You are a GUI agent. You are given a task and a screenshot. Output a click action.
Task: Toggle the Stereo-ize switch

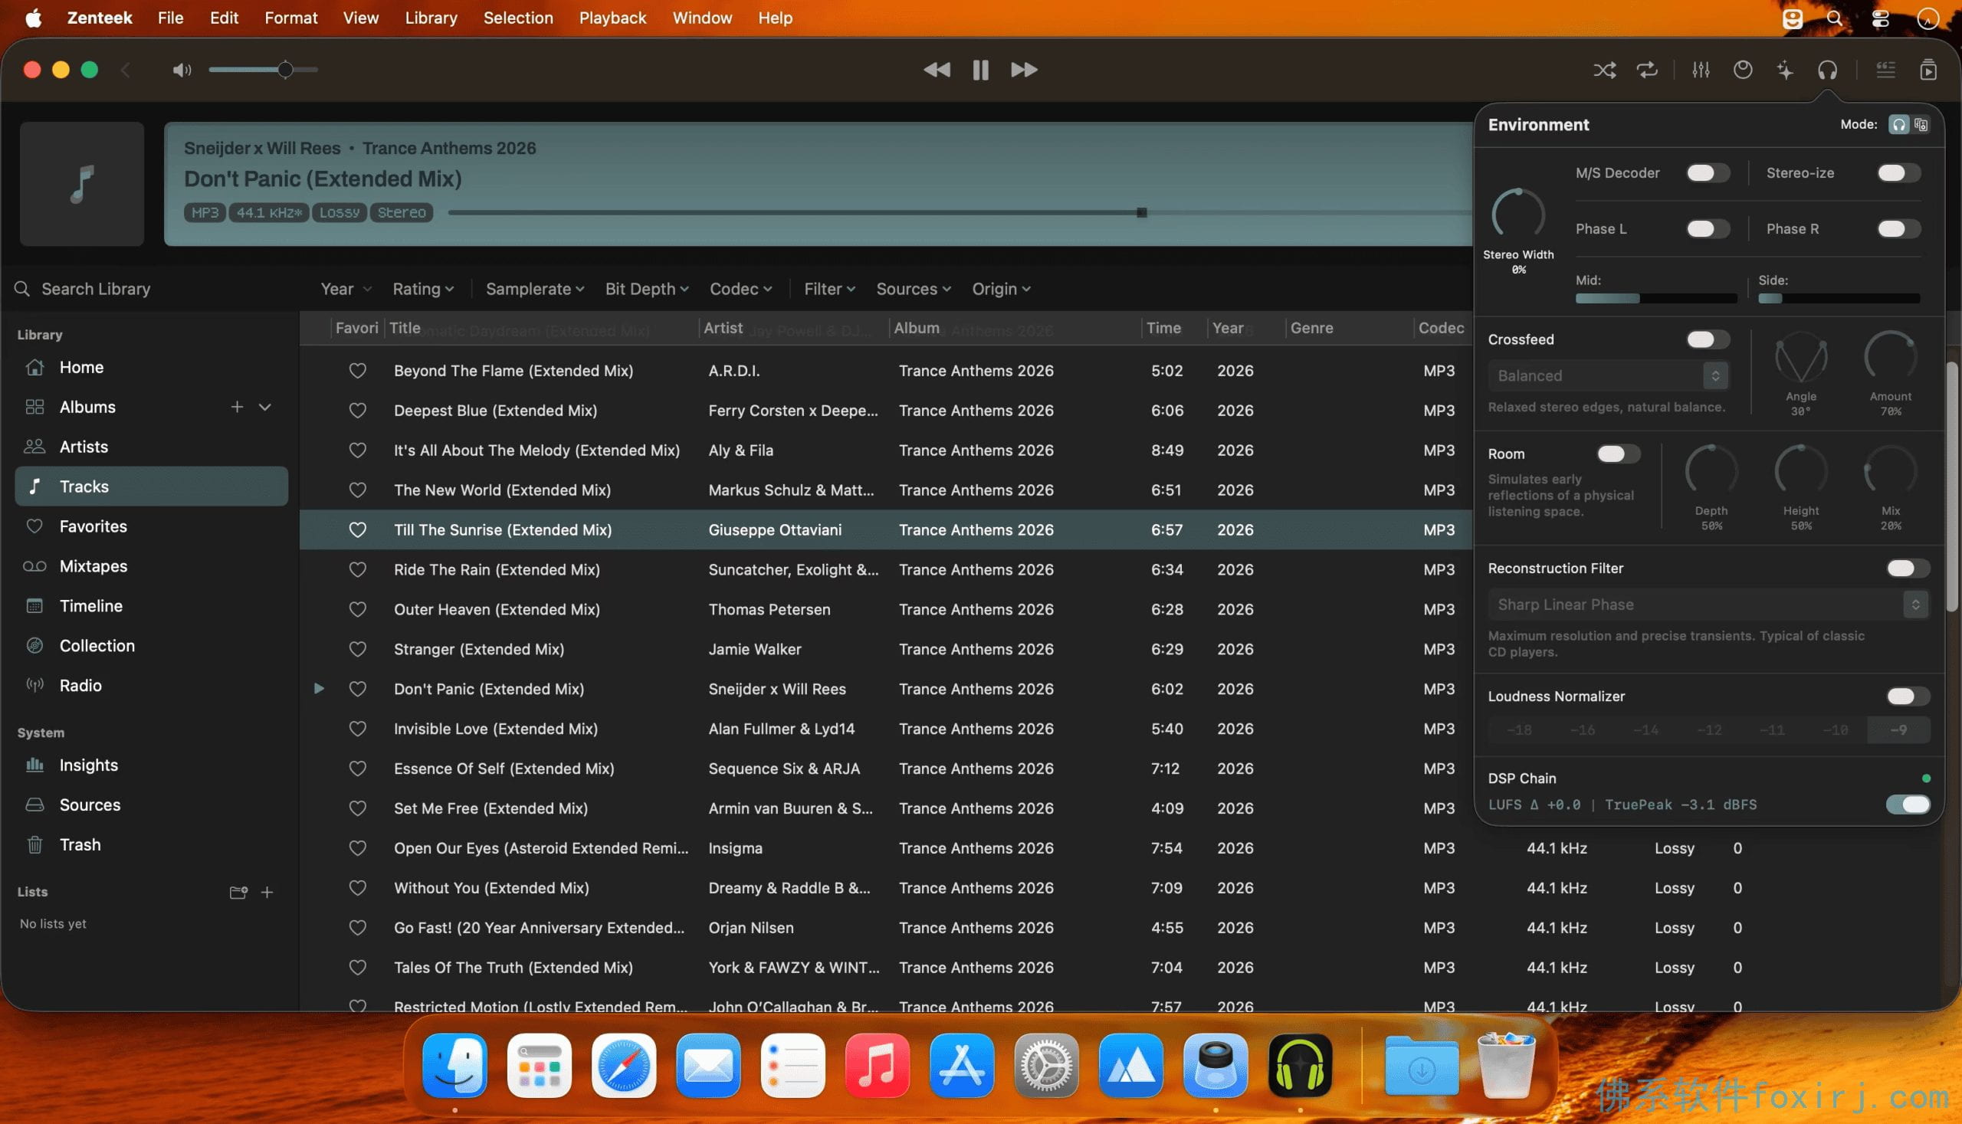(x=1898, y=173)
